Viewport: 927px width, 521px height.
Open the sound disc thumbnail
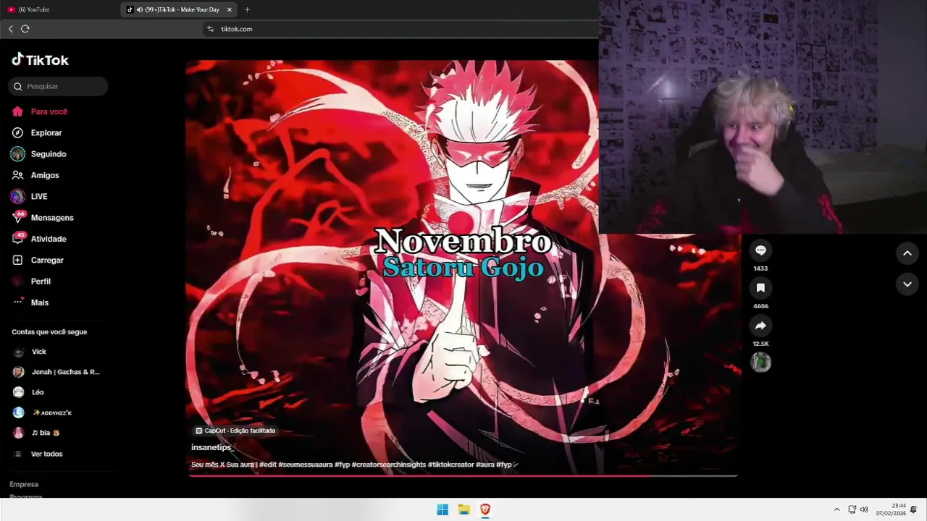pos(760,362)
